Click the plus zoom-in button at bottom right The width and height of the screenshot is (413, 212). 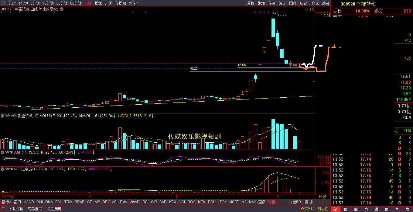coord(319,202)
